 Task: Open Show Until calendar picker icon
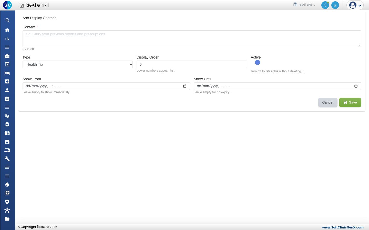coord(356,86)
